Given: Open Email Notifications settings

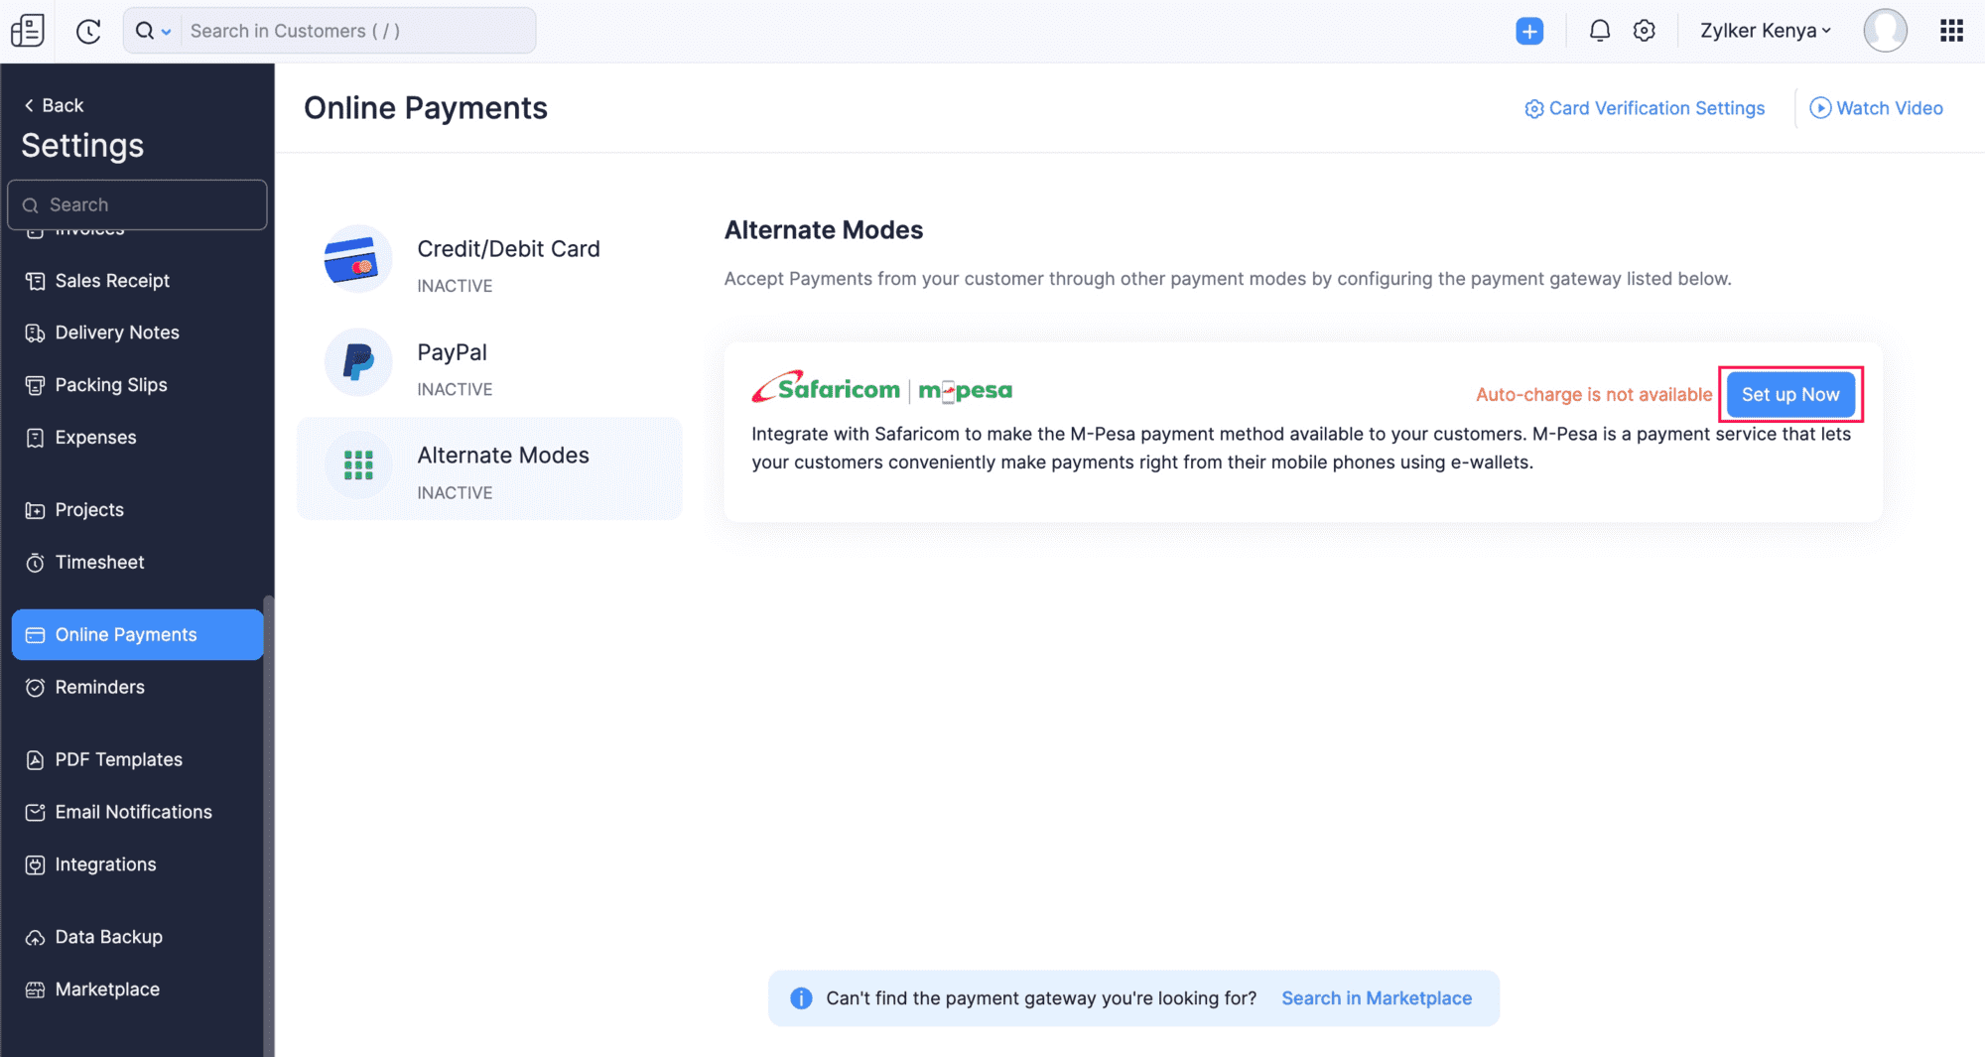Looking at the screenshot, I should click(x=133, y=812).
